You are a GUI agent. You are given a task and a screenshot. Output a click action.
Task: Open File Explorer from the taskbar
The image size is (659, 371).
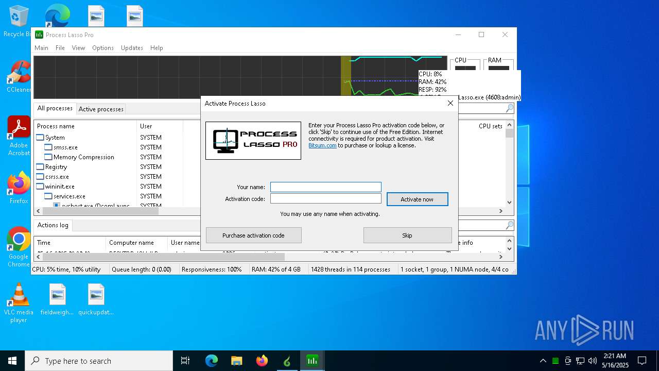[237, 361]
